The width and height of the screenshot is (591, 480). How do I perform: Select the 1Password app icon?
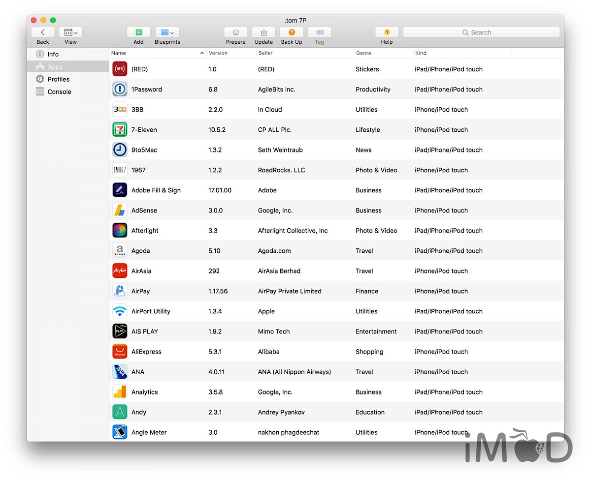(x=120, y=90)
